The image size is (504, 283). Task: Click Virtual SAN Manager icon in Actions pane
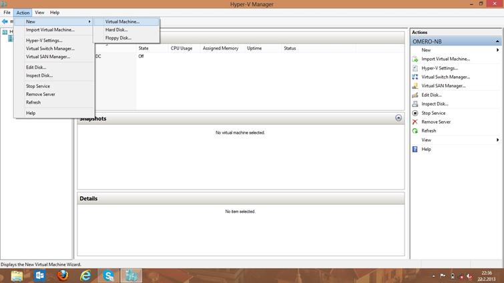(415, 85)
